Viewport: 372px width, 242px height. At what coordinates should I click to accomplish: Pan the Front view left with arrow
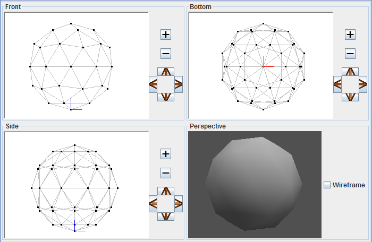pos(153,84)
